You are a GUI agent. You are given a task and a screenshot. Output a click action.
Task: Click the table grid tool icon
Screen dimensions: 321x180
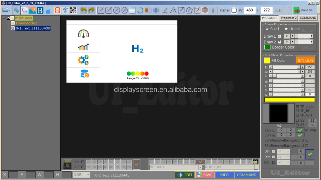[132, 11]
